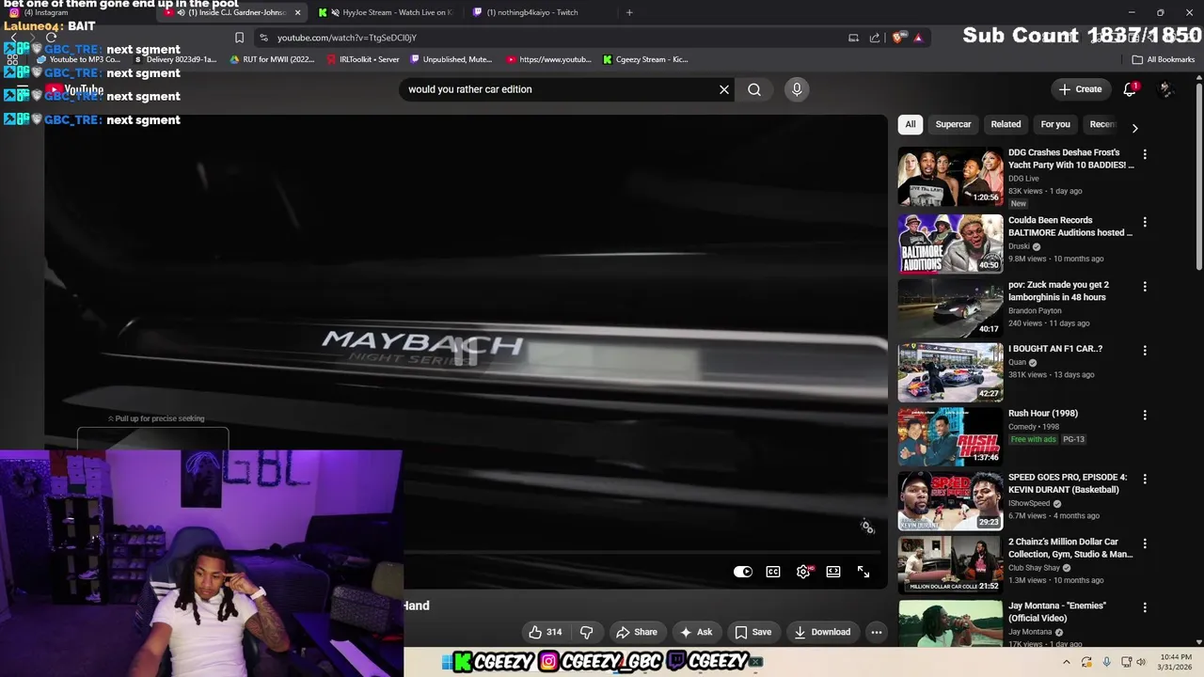Click the Brave Rewards triangle icon
This screenshot has height=677, width=1204.
click(918, 38)
